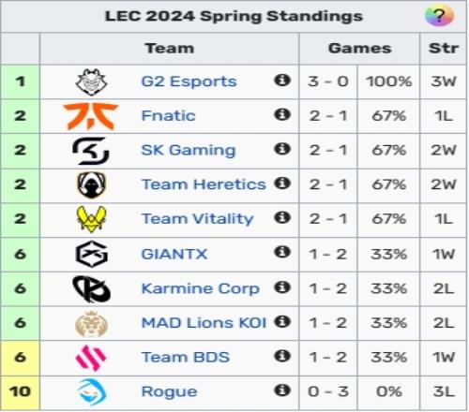Click the orange Fnatic logo
469x412 pixels.
(x=91, y=116)
